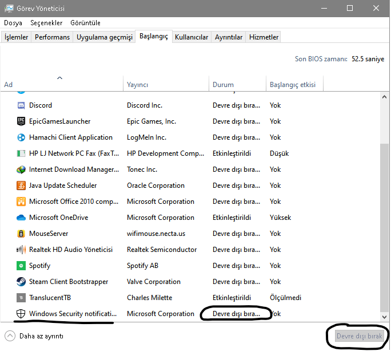Open the Görüntüle menu
The width and height of the screenshot is (391, 351).
click(85, 23)
